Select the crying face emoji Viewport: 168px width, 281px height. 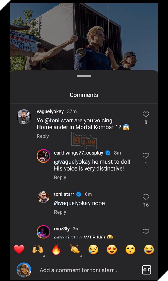(x=93, y=249)
